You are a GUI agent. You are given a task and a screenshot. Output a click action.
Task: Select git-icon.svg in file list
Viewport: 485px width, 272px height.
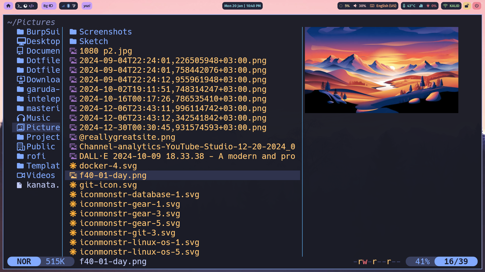coord(108,185)
